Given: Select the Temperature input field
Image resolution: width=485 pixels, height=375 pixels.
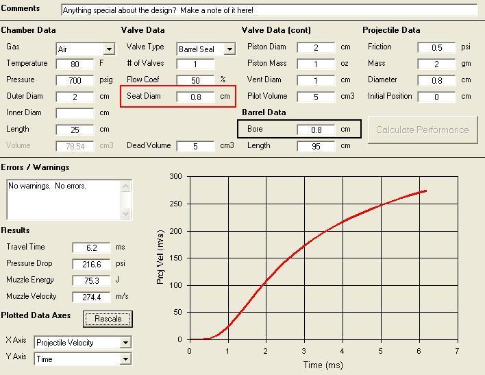Looking at the screenshot, I should click(x=75, y=64).
